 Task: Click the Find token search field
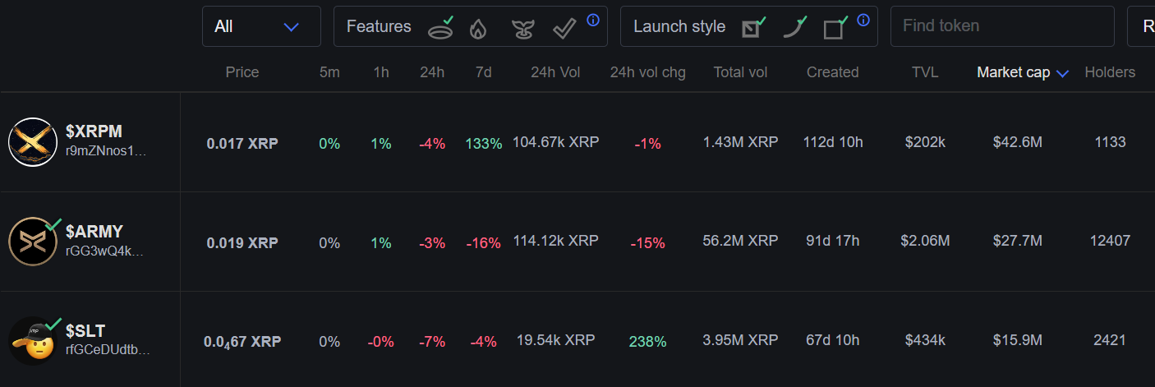1002,26
